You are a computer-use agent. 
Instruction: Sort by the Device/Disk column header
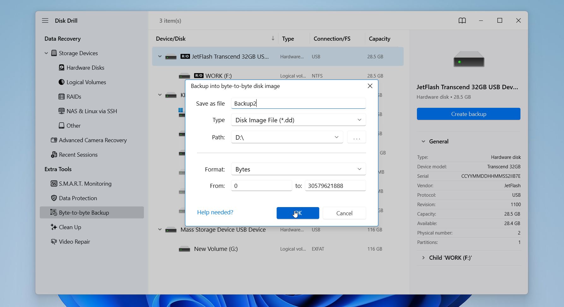(171, 38)
